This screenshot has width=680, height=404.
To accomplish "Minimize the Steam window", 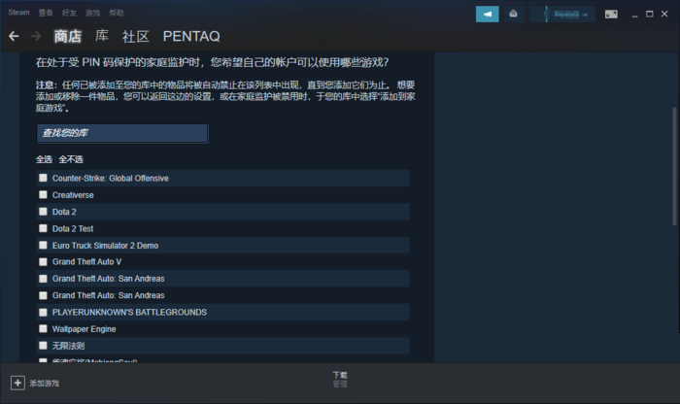I will (x=634, y=14).
